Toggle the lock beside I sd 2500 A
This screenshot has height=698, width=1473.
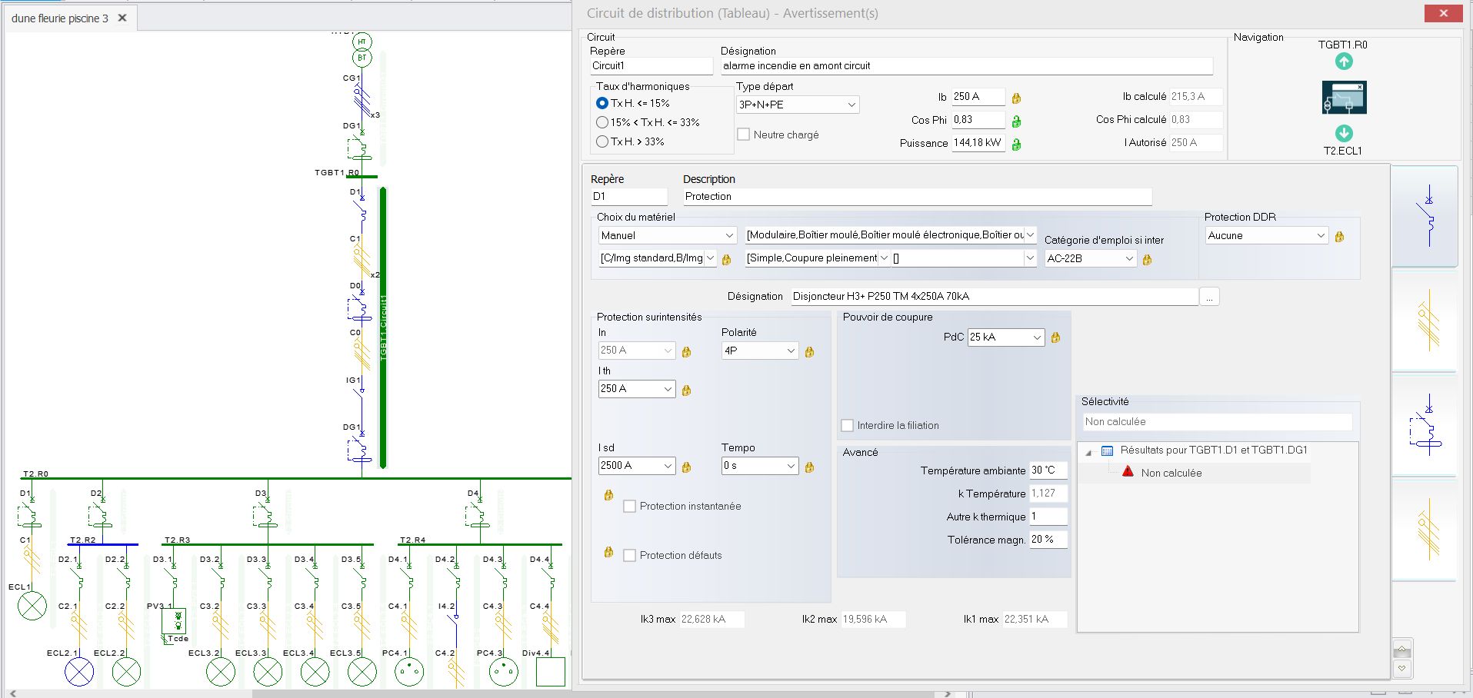click(686, 467)
